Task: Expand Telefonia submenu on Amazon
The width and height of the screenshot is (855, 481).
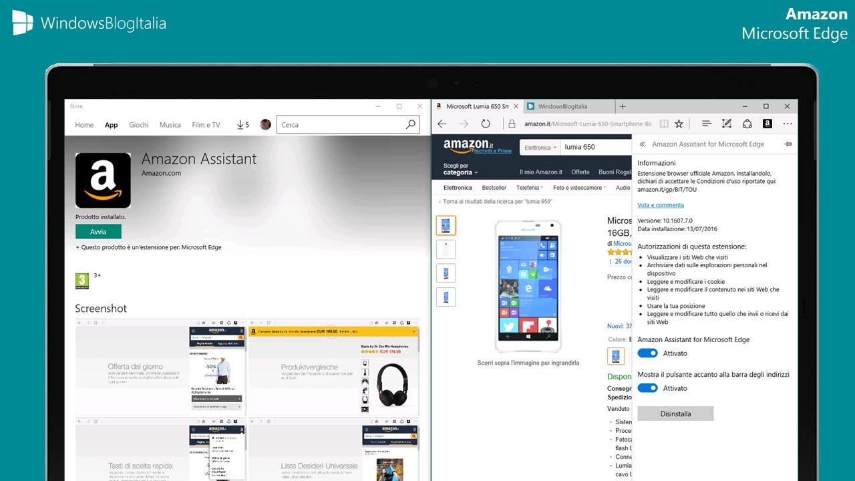Action: [x=529, y=188]
